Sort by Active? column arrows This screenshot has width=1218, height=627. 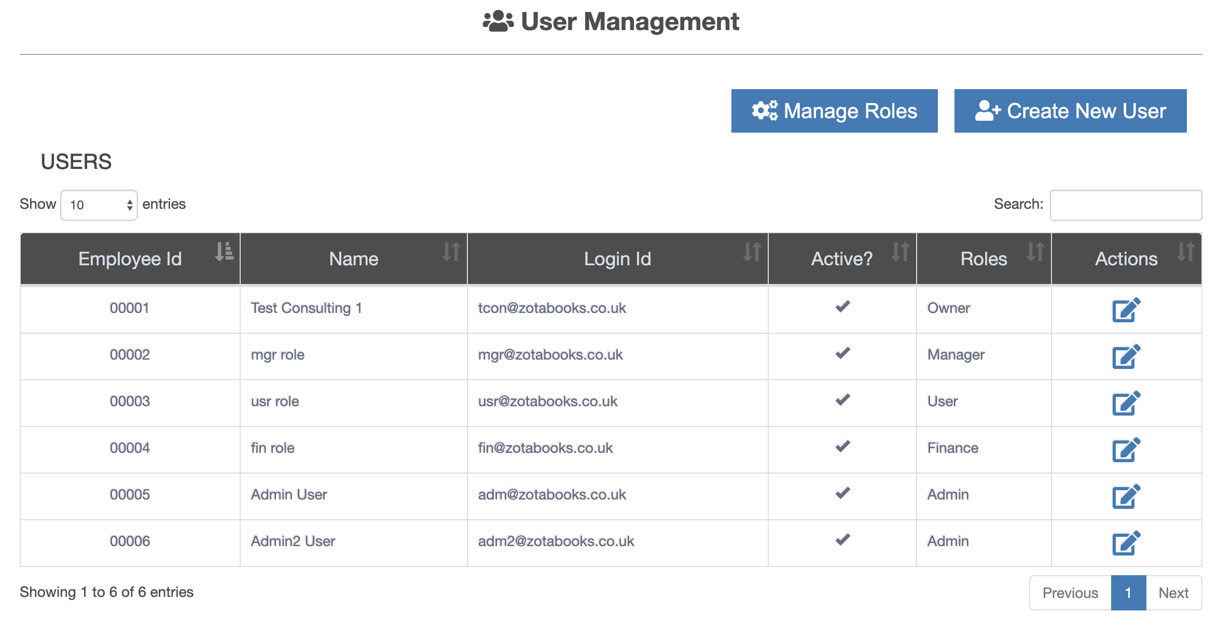[x=901, y=252]
